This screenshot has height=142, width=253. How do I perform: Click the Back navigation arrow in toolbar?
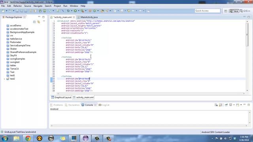(x=133, y=11)
